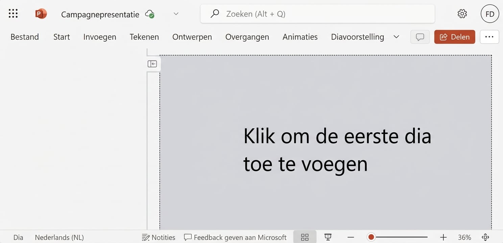
Task: Select the slide sorter view icon
Action: point(305,237)
